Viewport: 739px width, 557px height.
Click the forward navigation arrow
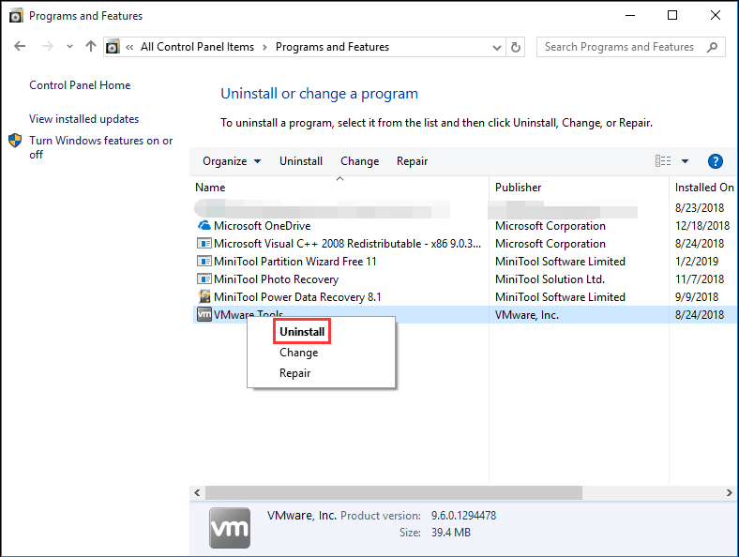(x=47, y=46)
